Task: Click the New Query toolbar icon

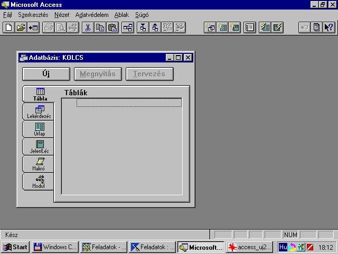Action: (x=210, y=28)
